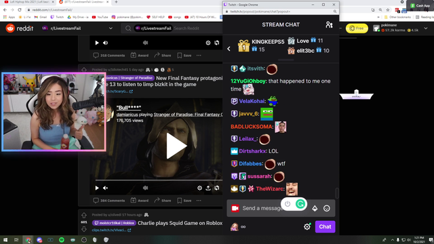This screenshot has height=244, width=434.
Task: Open Charlie plays Squid Game on Roblox post
Action: pos(180,223)
